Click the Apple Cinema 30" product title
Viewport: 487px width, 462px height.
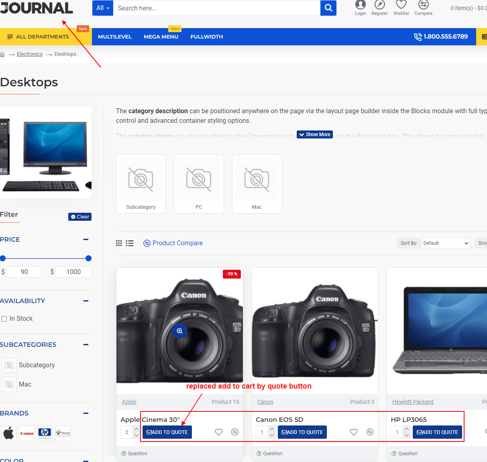[150, 419]
